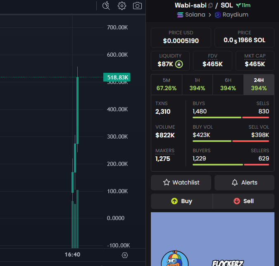Image resolution: width=279 pixels, height=266 pixels.
Task: Open chart settings gear icon
Action: tap(122, 6)
